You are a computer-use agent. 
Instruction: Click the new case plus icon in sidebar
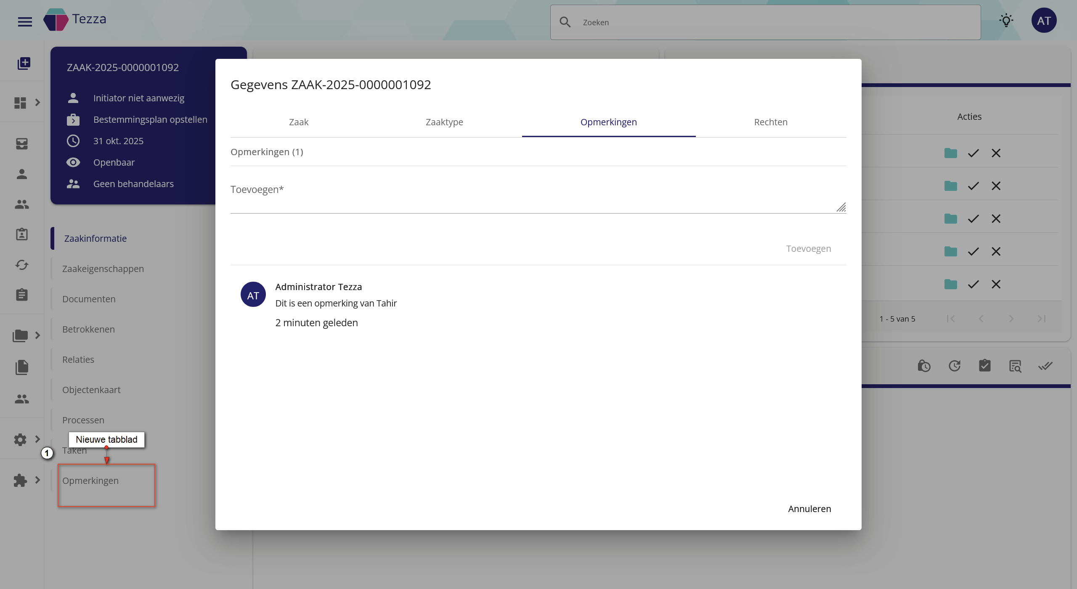[x=24, y=63]
